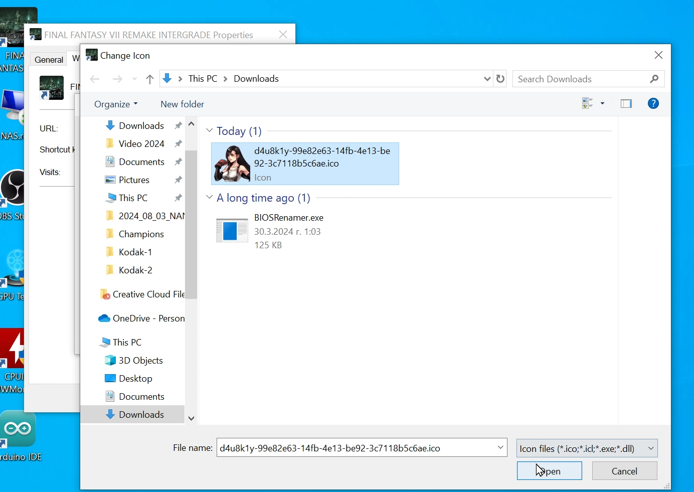Open Pictures in sidebar

pos(134,180)
